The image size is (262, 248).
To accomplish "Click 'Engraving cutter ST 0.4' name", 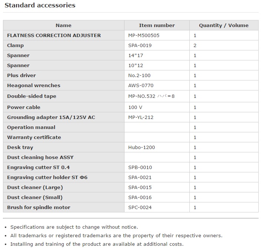I will (x=38, y=168).
